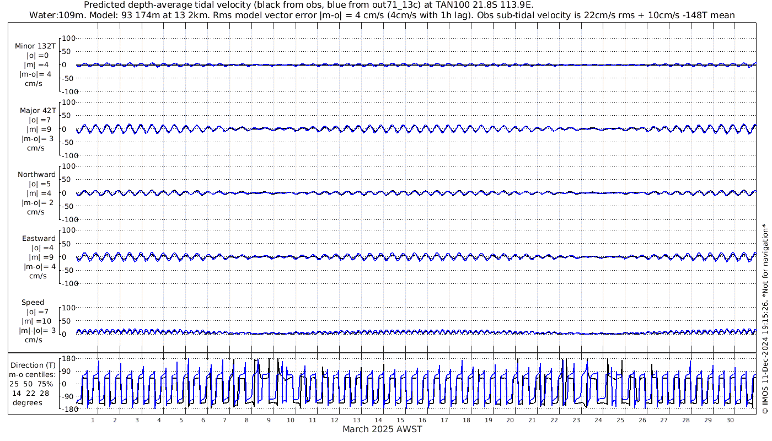
Task: Click the Major 42T tidal velocity curve
Action: (416, 129)
